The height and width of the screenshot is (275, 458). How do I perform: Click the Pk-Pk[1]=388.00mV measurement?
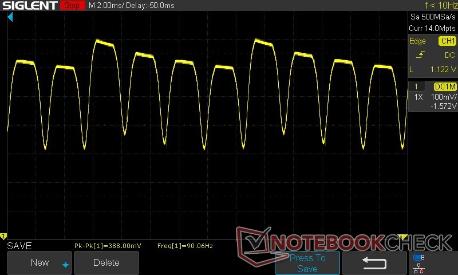pyautogui.click(x=108, y=246)
